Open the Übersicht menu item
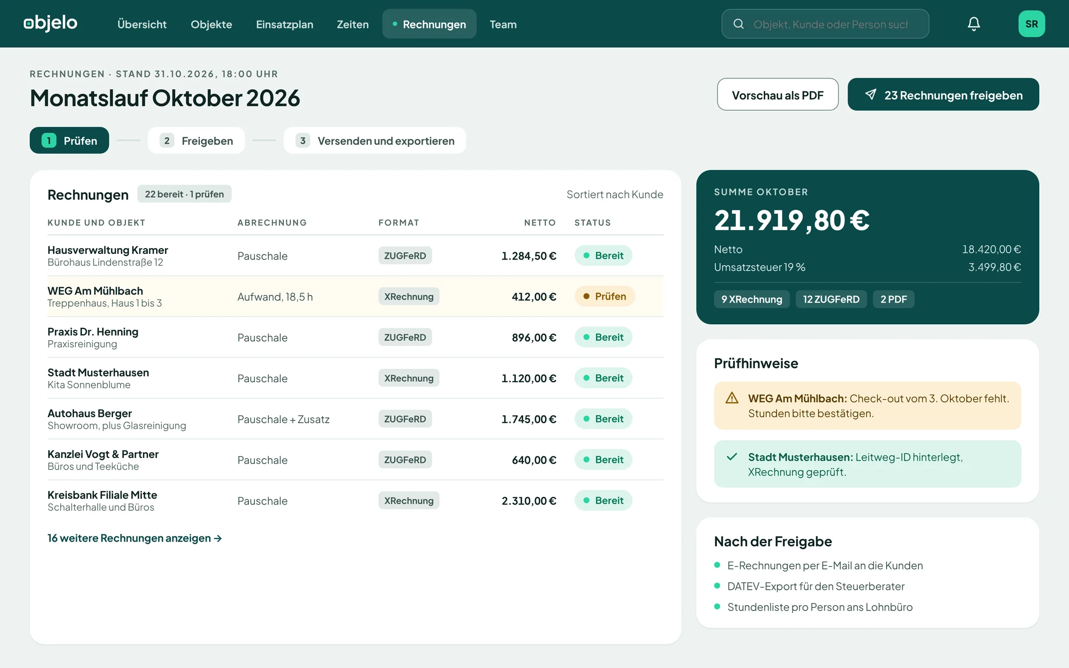The height and width of the screenshot is (668, 1069). [142, 24]
